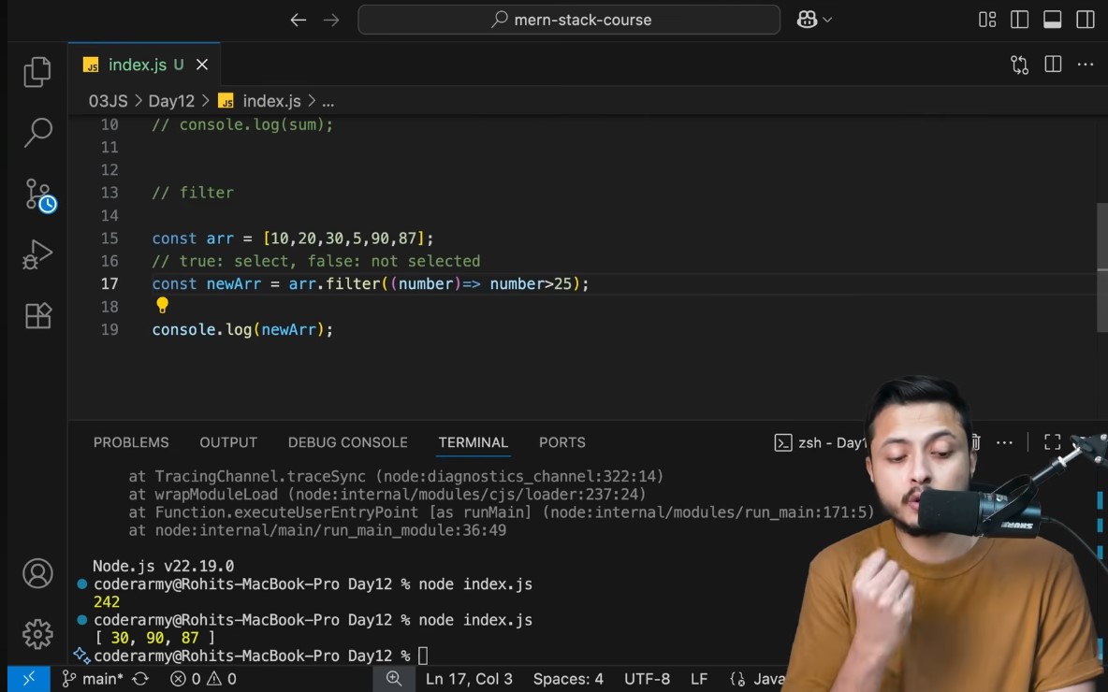Change indentation via Spaces: 4
The height and width of the screenshot is (692, 1108).
click(x=568, y=679)
